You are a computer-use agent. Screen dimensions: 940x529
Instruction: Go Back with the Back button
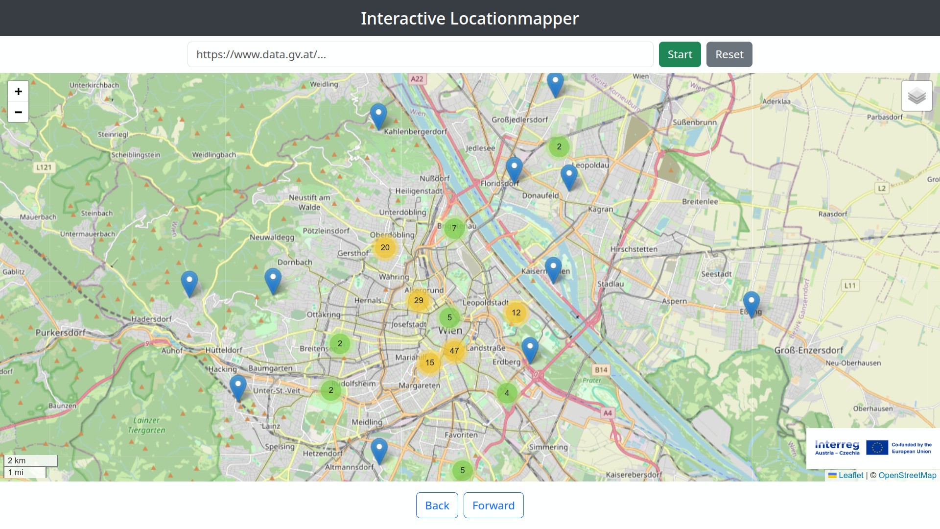437,505
